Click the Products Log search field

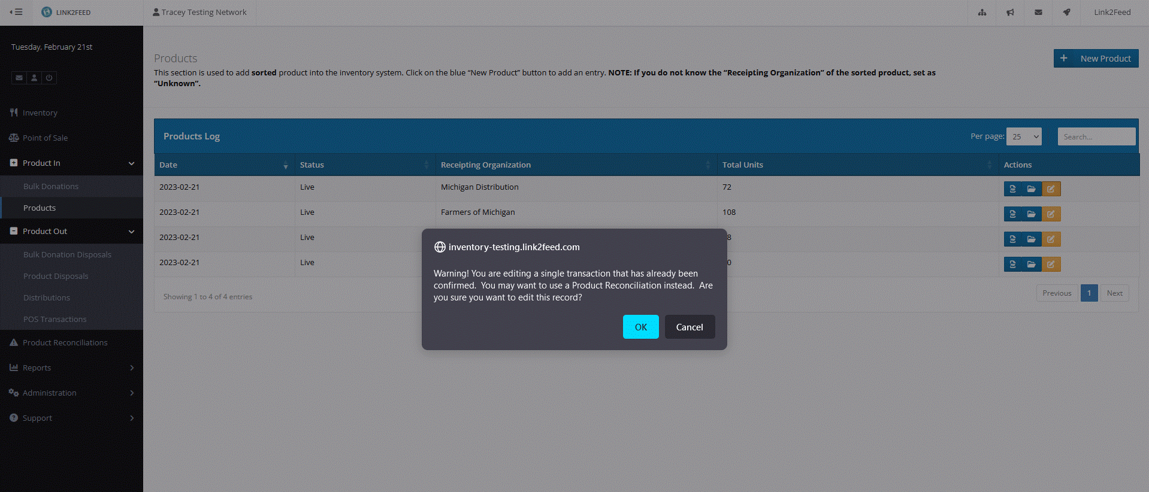1096,136
